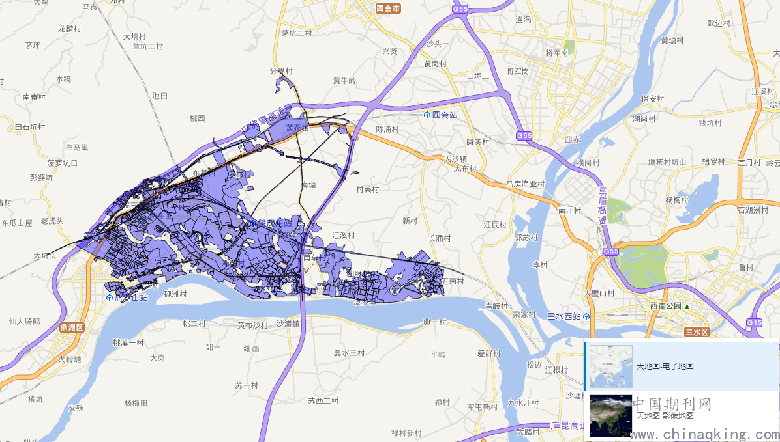Click the 爱群村 label

(489, 353)
